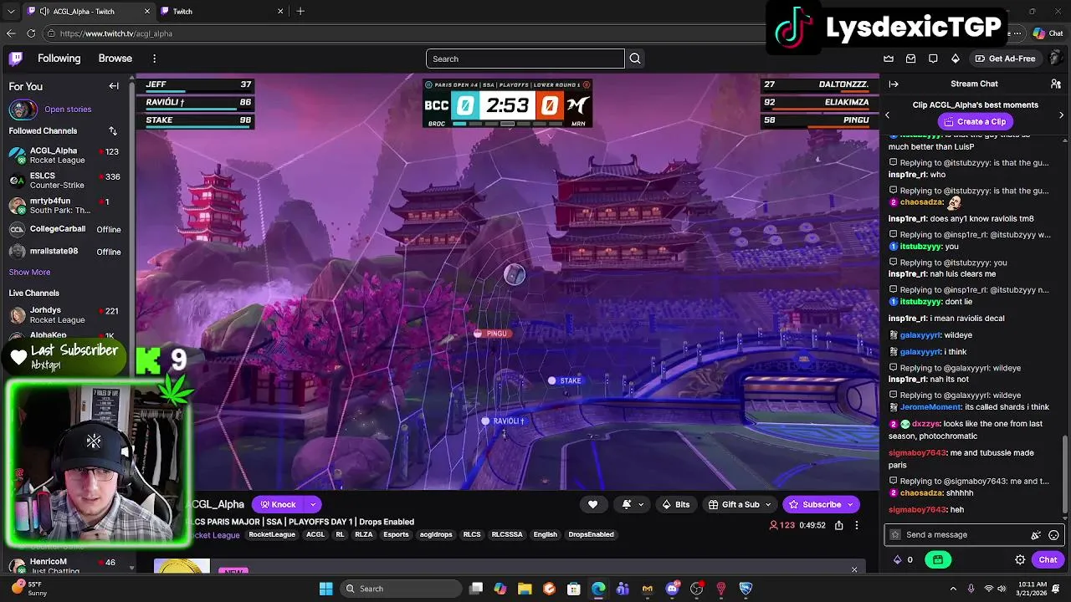This screenshot has height=602, width=1071.
Task: Open File Explorer from taskbar
Action: click(x=525, y=589)
